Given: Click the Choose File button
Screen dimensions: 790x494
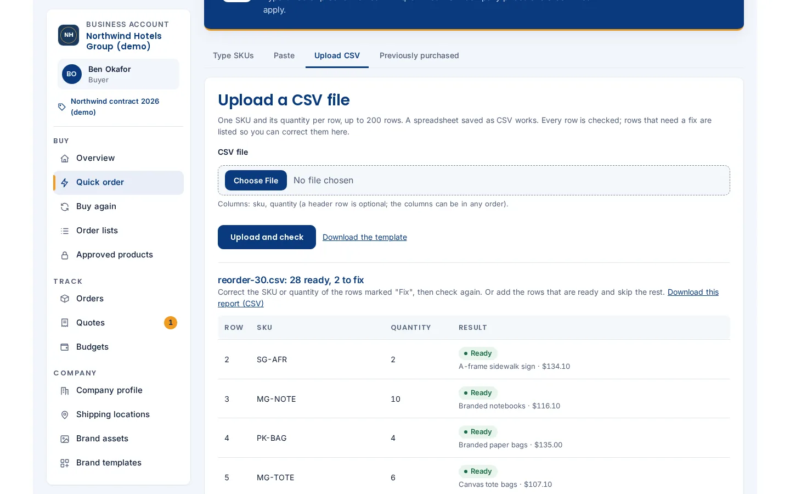Looking at the screenshot, I should point(256,181).
